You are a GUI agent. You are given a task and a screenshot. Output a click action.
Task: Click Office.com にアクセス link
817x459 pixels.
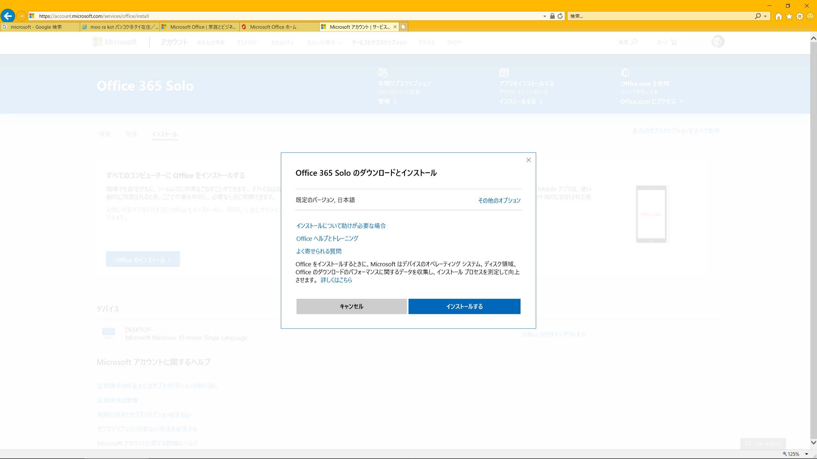point(651,101)
